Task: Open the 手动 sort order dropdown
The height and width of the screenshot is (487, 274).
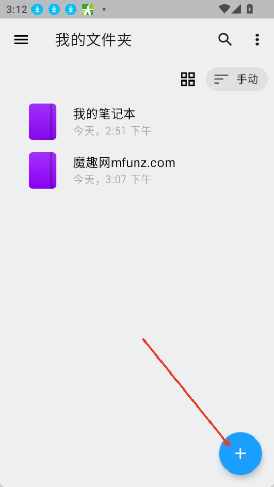Action: coord(237,79)
